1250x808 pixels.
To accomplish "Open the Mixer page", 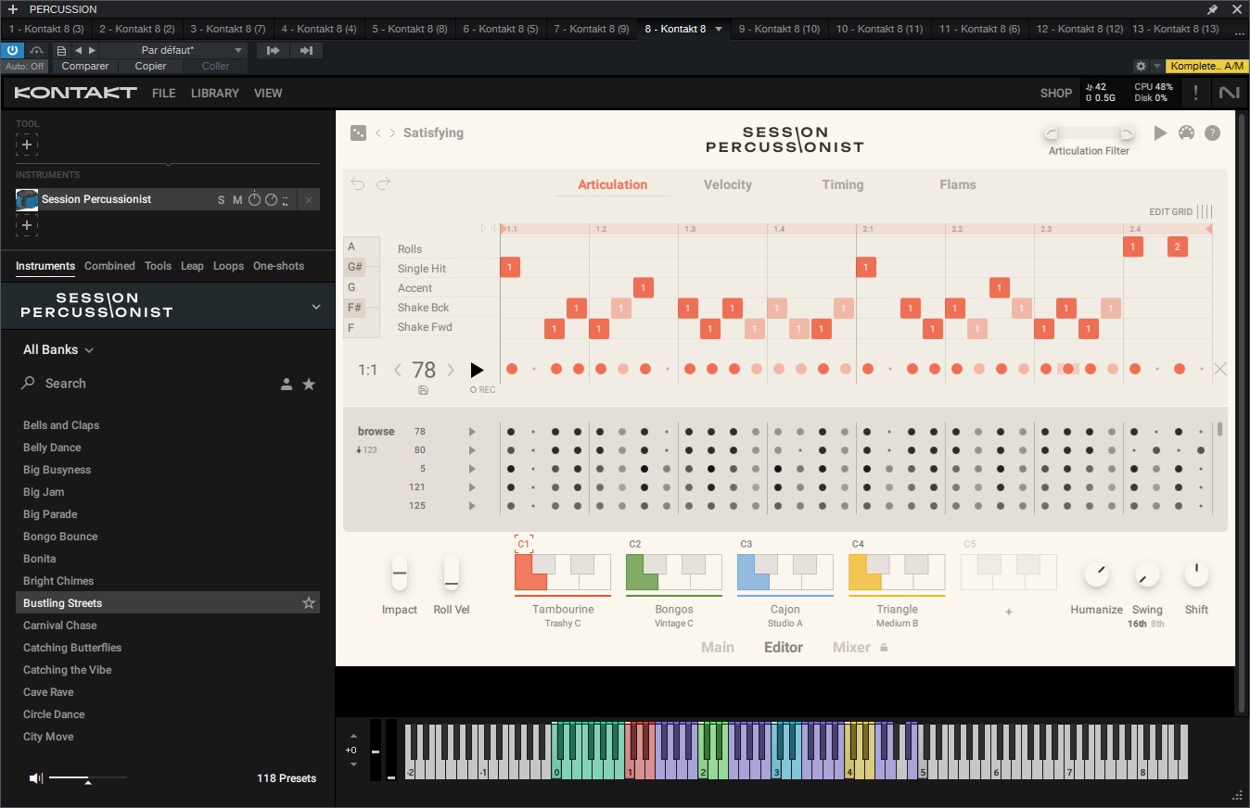I will pos(851,648).
